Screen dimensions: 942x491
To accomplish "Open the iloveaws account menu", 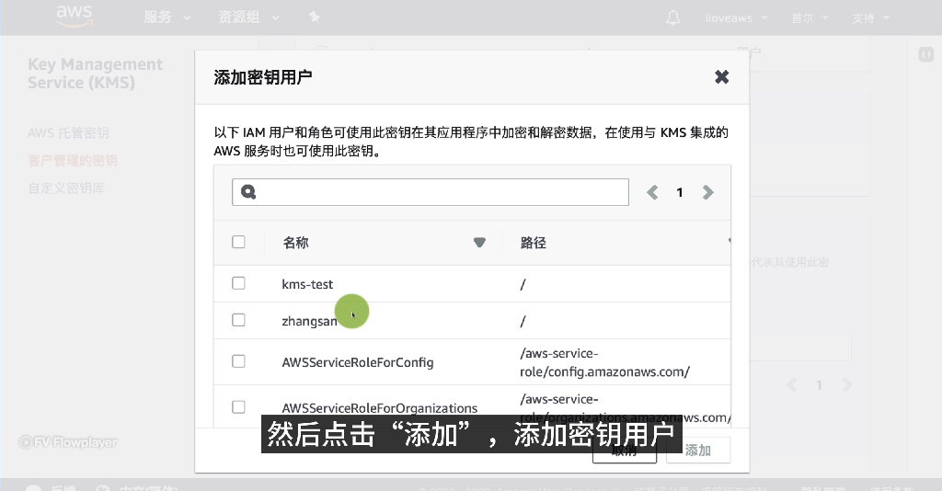I will pos(737,18).
